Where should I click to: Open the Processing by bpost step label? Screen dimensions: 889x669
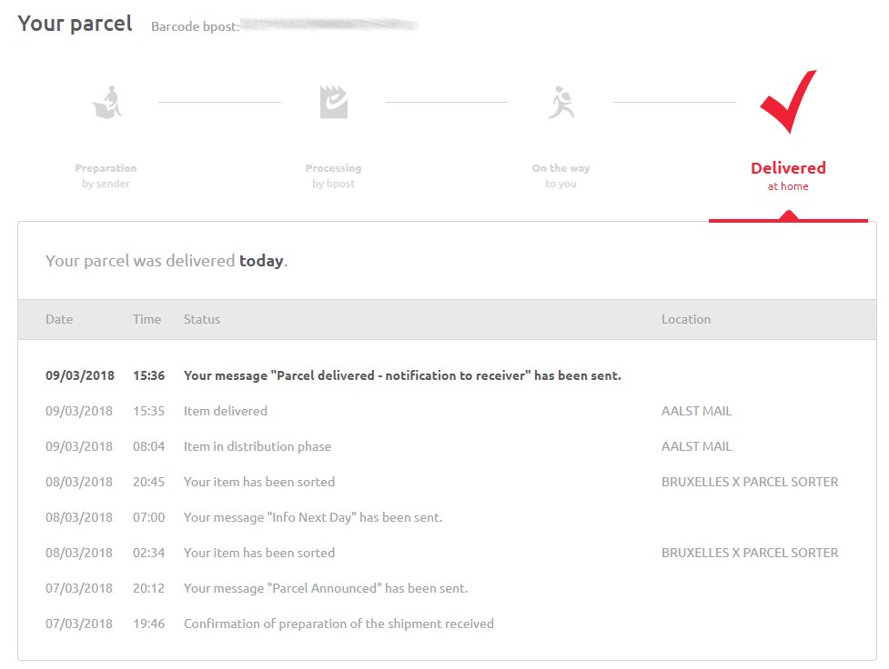[x=333, y=175]
